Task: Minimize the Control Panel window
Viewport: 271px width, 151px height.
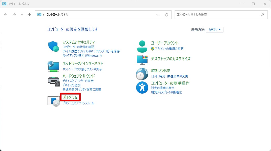Action: tap(242, 4)
